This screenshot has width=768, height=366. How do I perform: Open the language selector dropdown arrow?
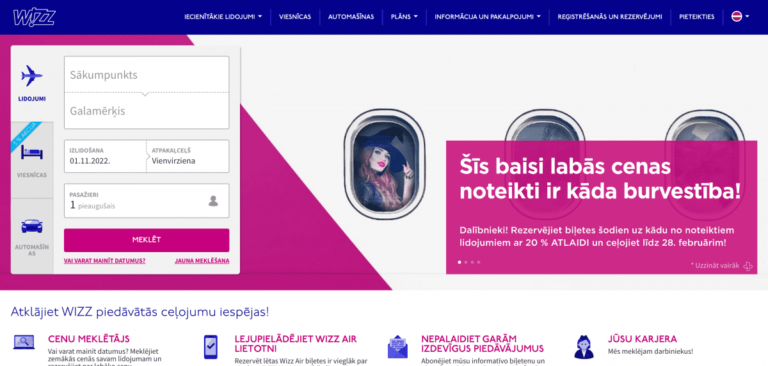747,17
